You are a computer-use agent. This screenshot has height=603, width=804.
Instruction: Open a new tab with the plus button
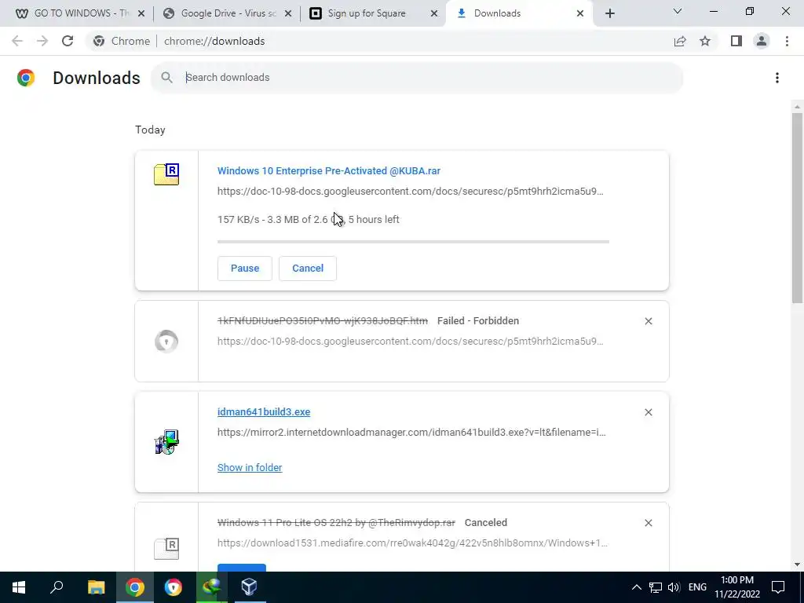pos(609,13)
